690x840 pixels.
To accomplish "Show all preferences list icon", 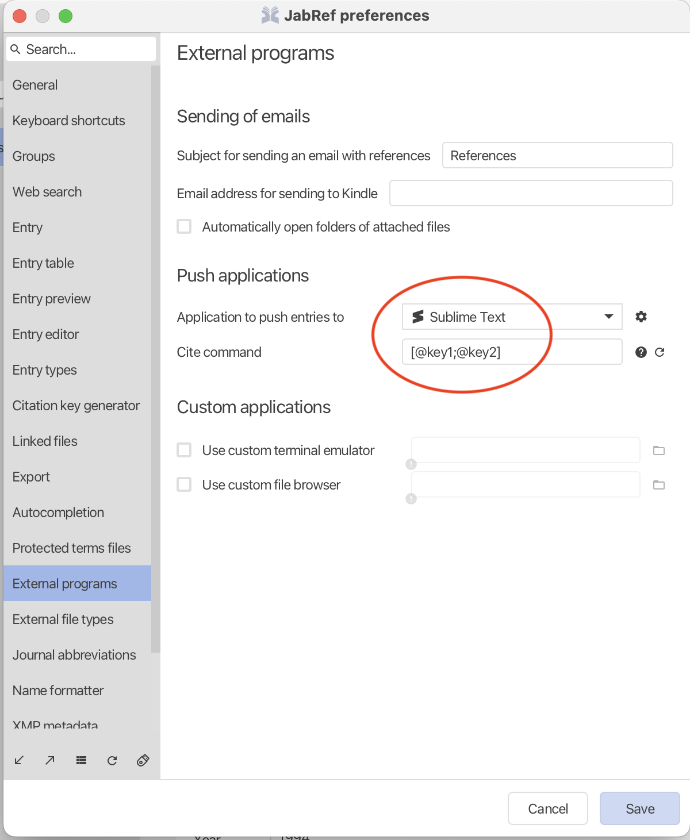I will pyautogui.click(x=81, y=760).
